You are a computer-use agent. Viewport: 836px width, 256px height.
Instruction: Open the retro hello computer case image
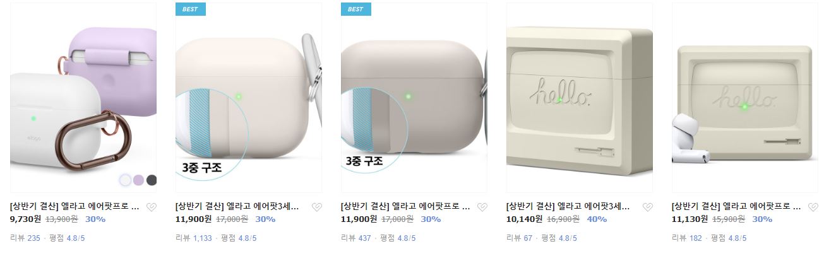tap(580, 98)
